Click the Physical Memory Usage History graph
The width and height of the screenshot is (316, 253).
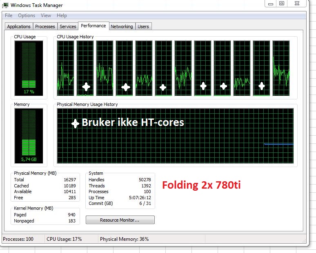coord(175,136)
